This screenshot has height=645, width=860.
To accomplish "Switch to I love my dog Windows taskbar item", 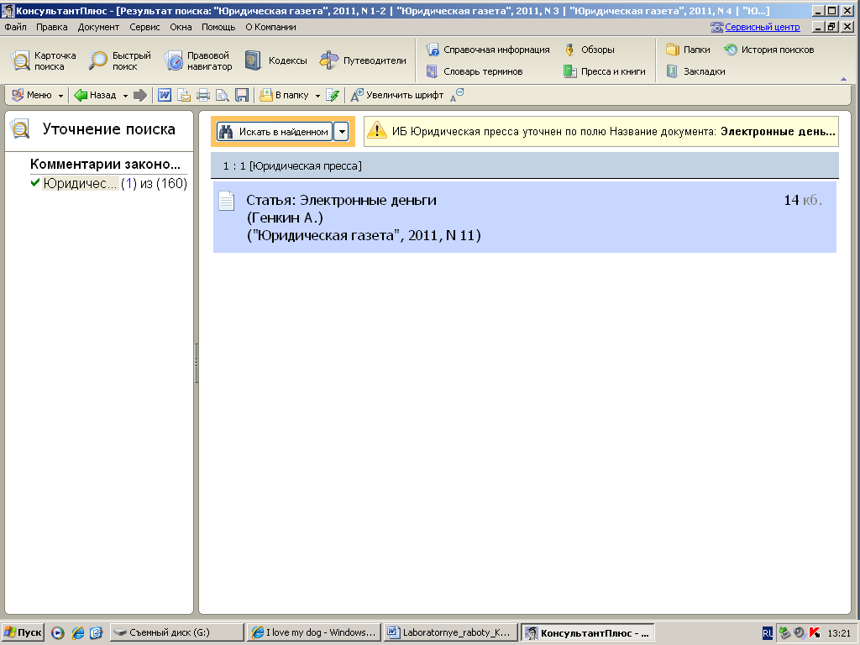I will click(x=313, y=632).
